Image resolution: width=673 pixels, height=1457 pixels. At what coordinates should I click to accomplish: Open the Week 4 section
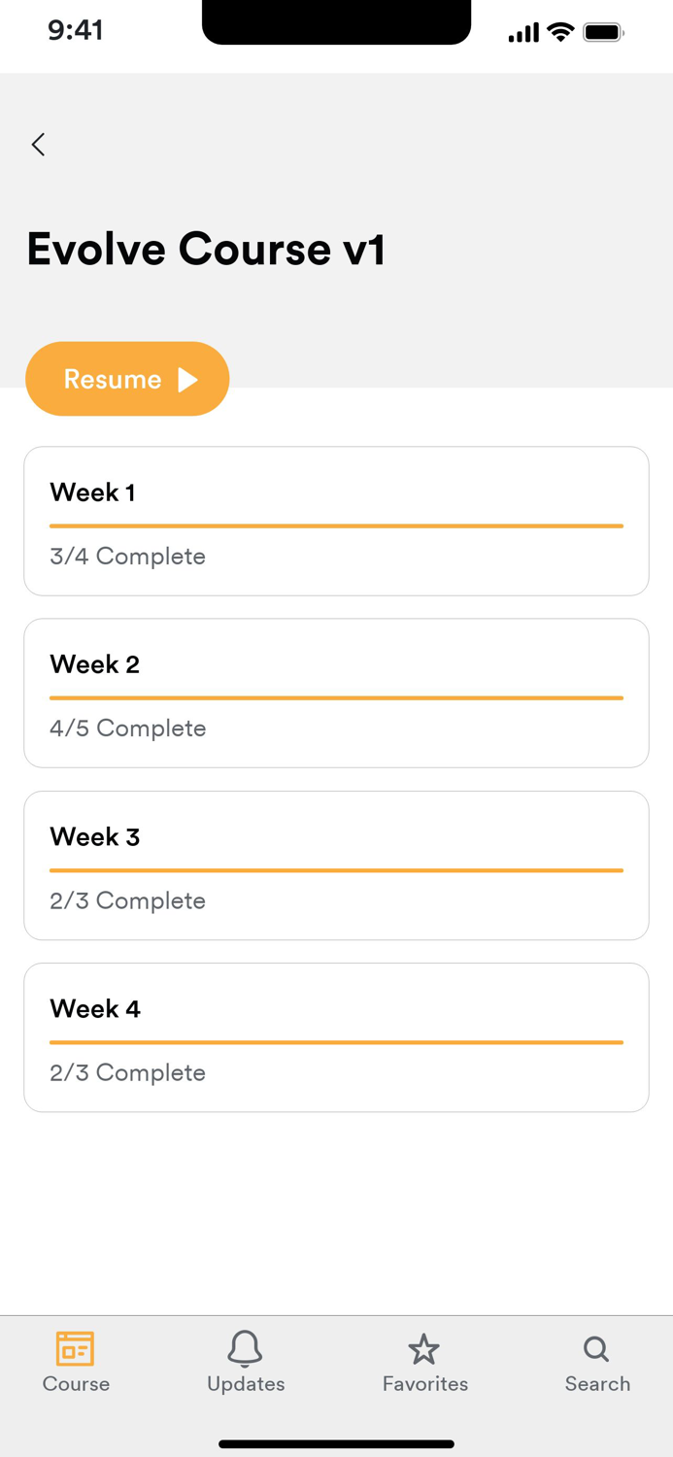336,1037
